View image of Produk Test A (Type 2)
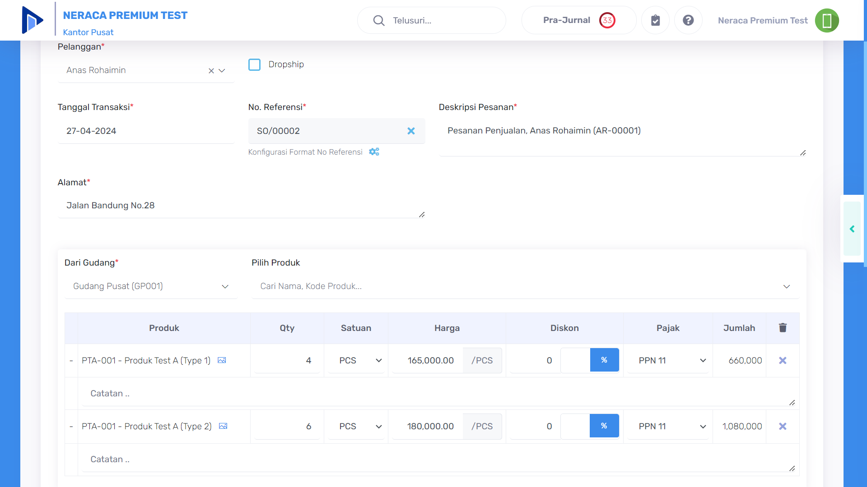 tap(223, 426)
